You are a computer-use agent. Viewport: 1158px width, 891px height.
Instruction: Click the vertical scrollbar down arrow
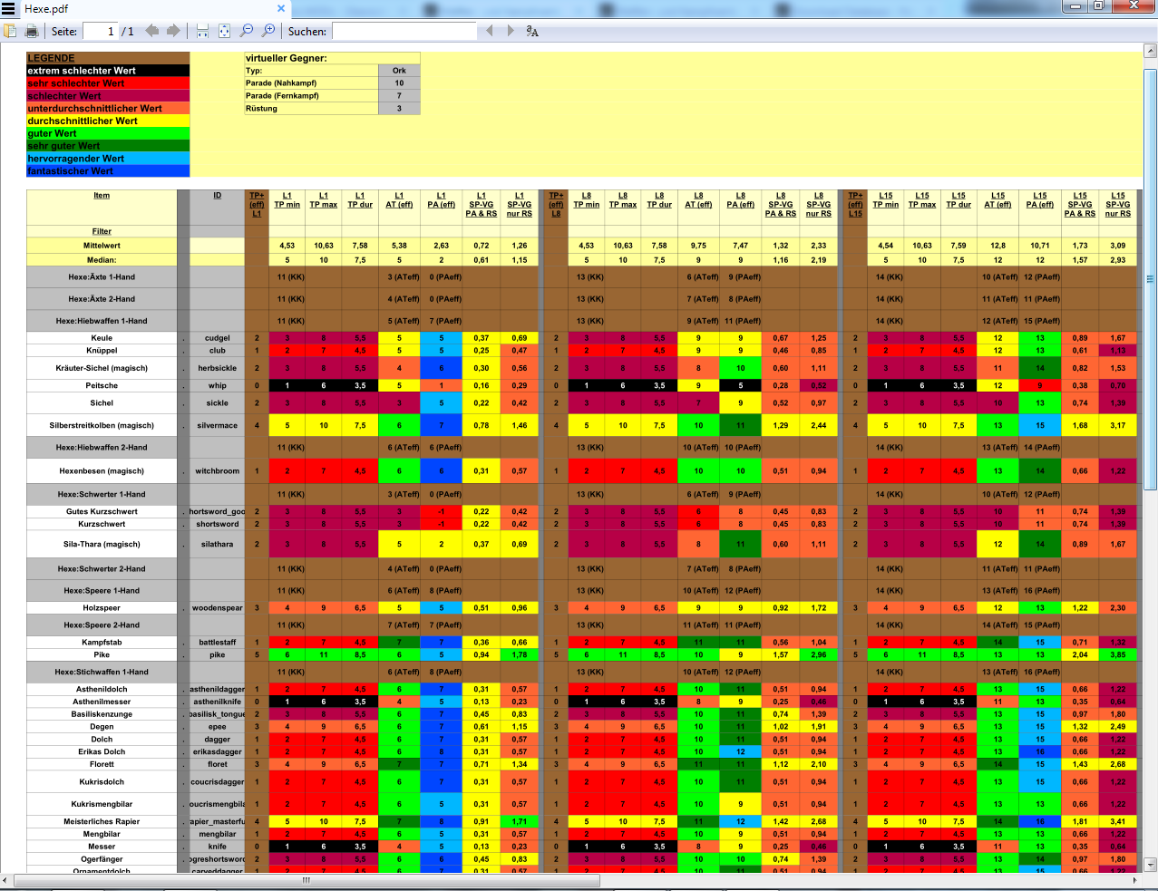[1150, 865]
